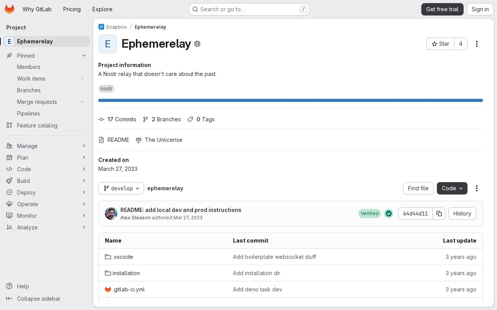Open the kebab menu next to Code button

[x=477, y=188]
